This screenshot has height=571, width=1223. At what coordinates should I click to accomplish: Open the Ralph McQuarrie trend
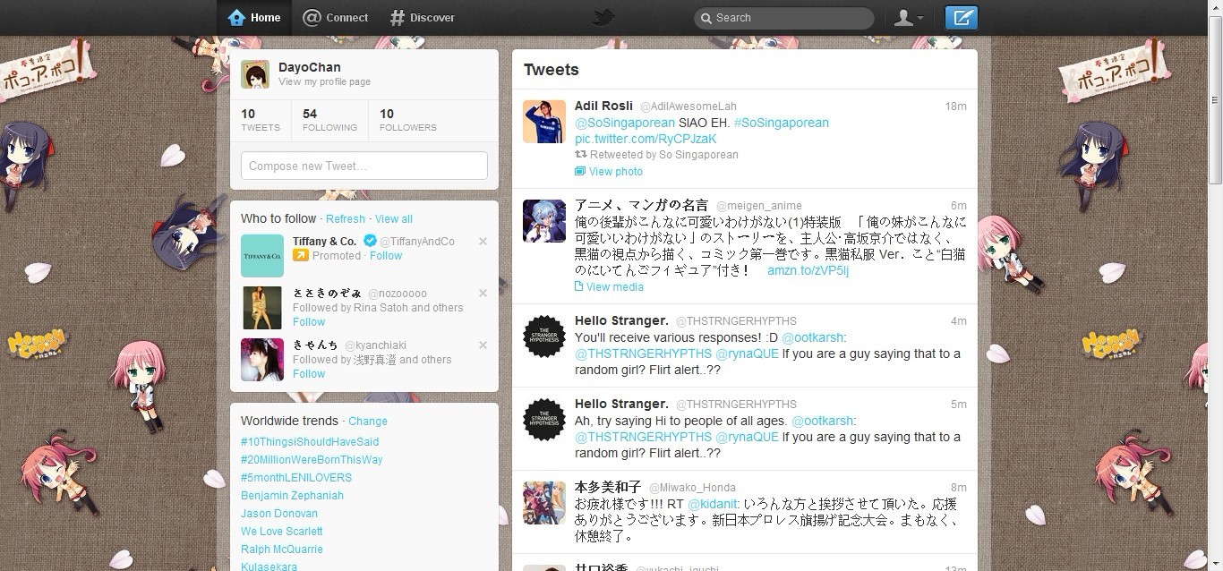click(282, 550)
